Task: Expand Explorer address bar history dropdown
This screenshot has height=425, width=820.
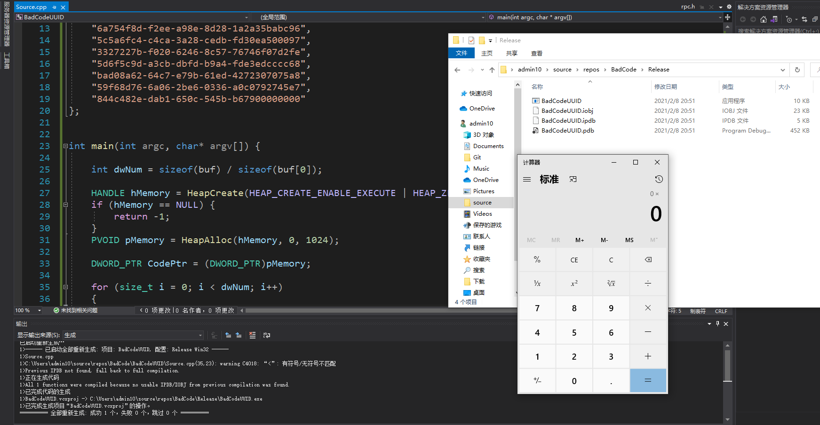Action: [x=783, y=70]
